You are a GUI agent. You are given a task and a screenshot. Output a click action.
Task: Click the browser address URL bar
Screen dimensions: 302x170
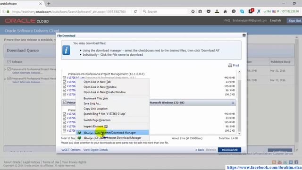[69, 11]
